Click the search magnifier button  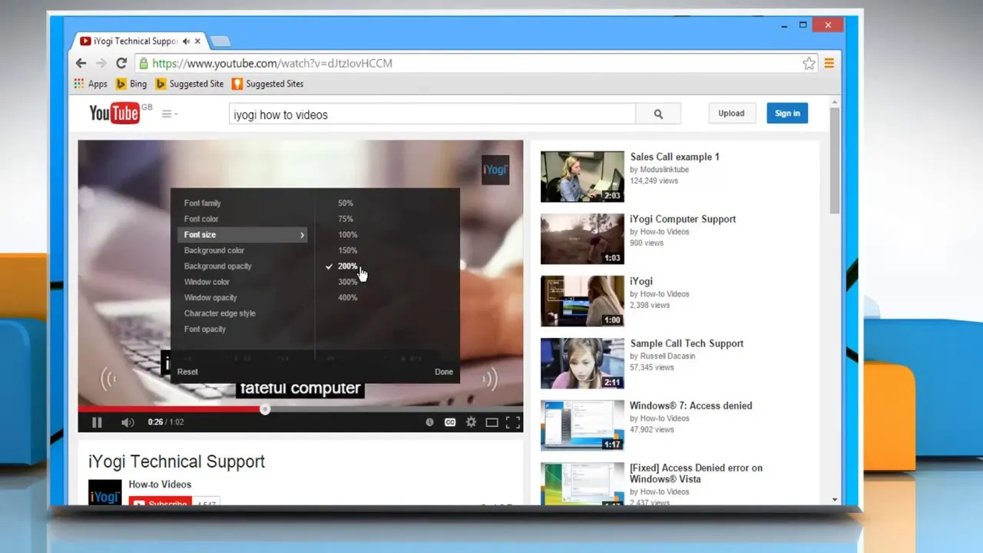658,114
